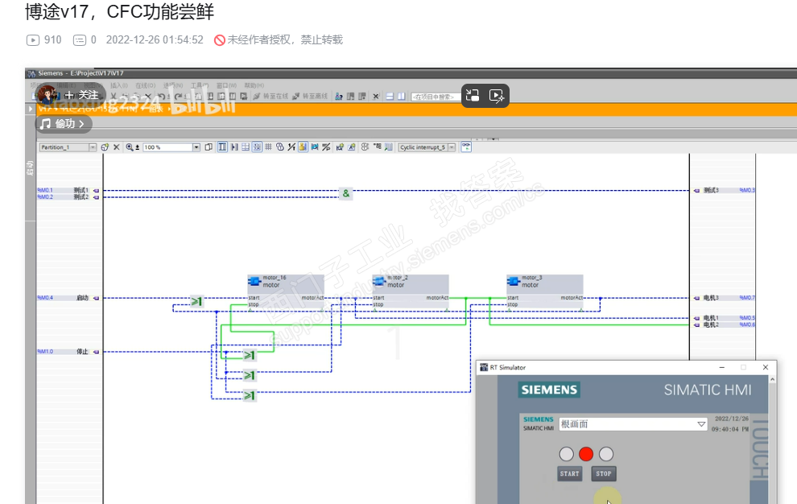The height and width of the screenshot is (504, 797).
Task: Select the motor_3 block
Action: coord(544,291)
